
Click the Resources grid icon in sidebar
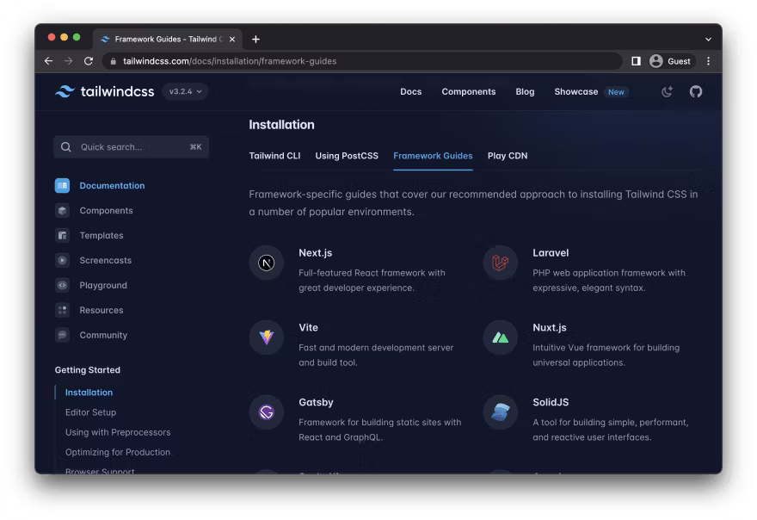point(62,310)
